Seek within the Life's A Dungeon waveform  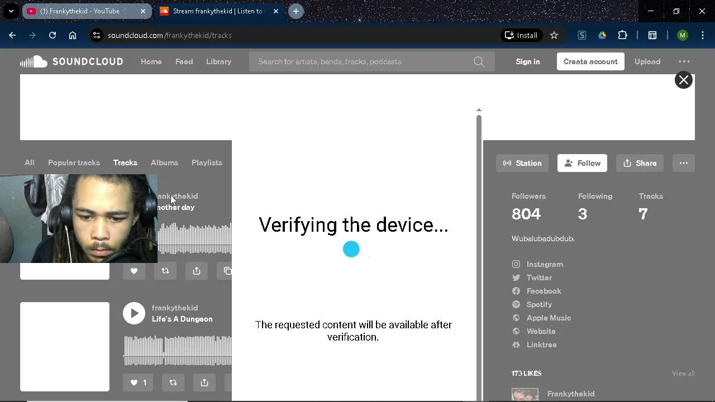[178, 350]
